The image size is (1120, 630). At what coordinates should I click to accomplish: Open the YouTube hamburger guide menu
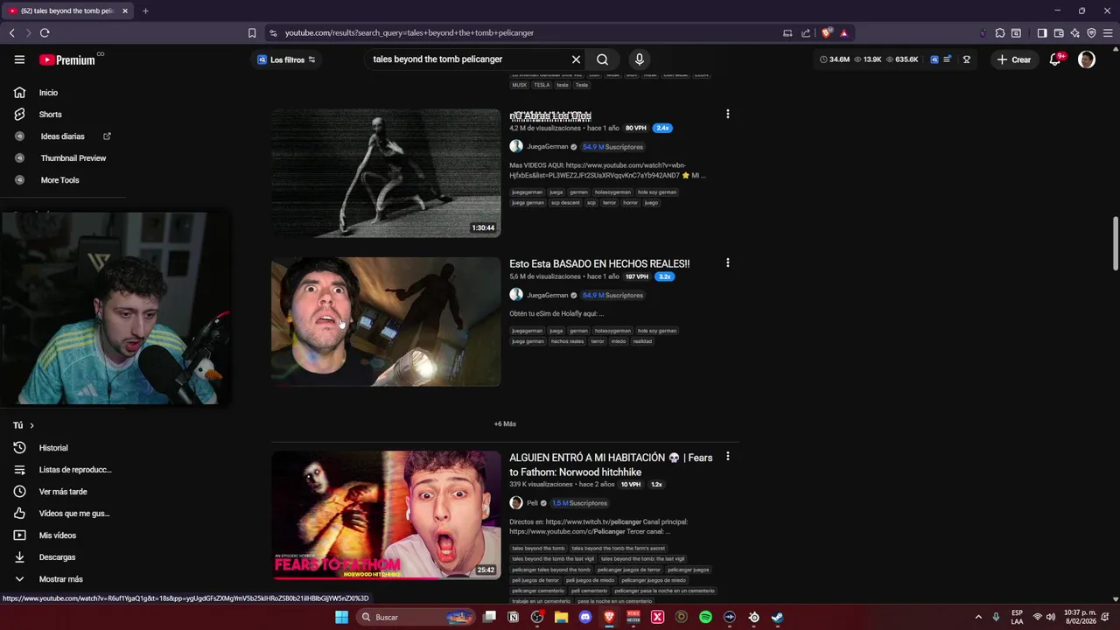pyautogui.click(x=19, y=59)
